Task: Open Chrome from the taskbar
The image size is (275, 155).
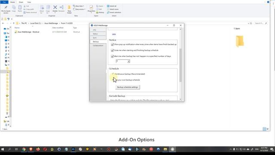Action: pos(24,149)
